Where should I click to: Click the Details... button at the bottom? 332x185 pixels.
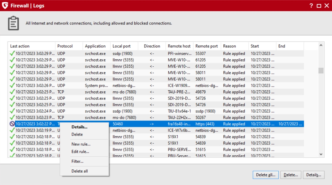tap(314, 175)
